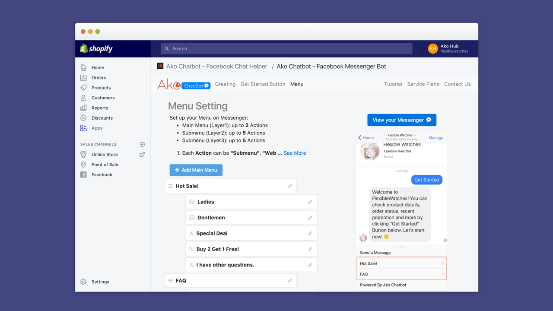Click the text icon next to "Special Deal"

[191, 233]
